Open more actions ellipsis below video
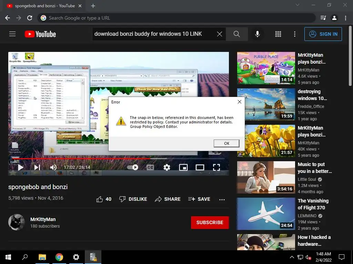This screenshot has height=264, width=353. [222, 199]
